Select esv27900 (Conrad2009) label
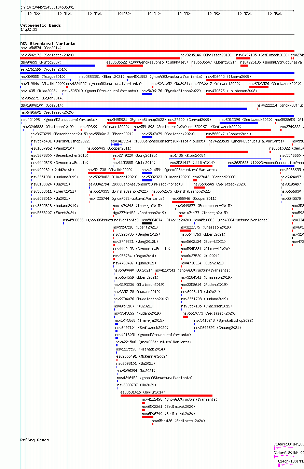Viewport: 304px width, 469px height. pos(190,120)
